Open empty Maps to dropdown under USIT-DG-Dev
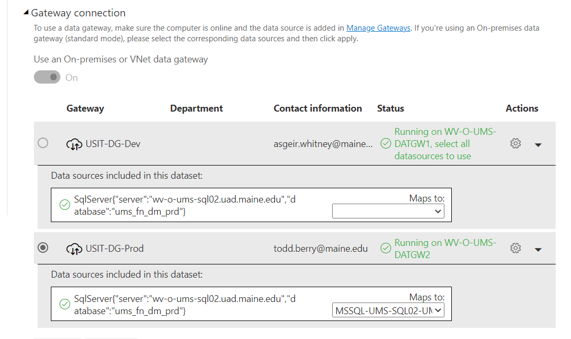This screenshot has height=339, width=571. [388, 212]
